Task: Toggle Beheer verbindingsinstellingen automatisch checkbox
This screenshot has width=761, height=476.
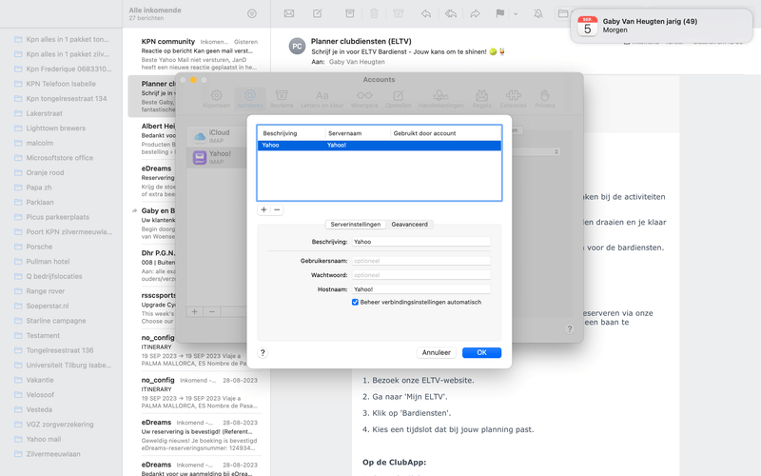Action: pyautogui.click(x=355, y=302)
